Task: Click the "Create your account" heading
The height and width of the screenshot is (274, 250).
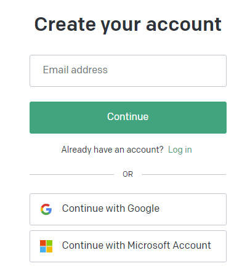Action: [128, 25]
